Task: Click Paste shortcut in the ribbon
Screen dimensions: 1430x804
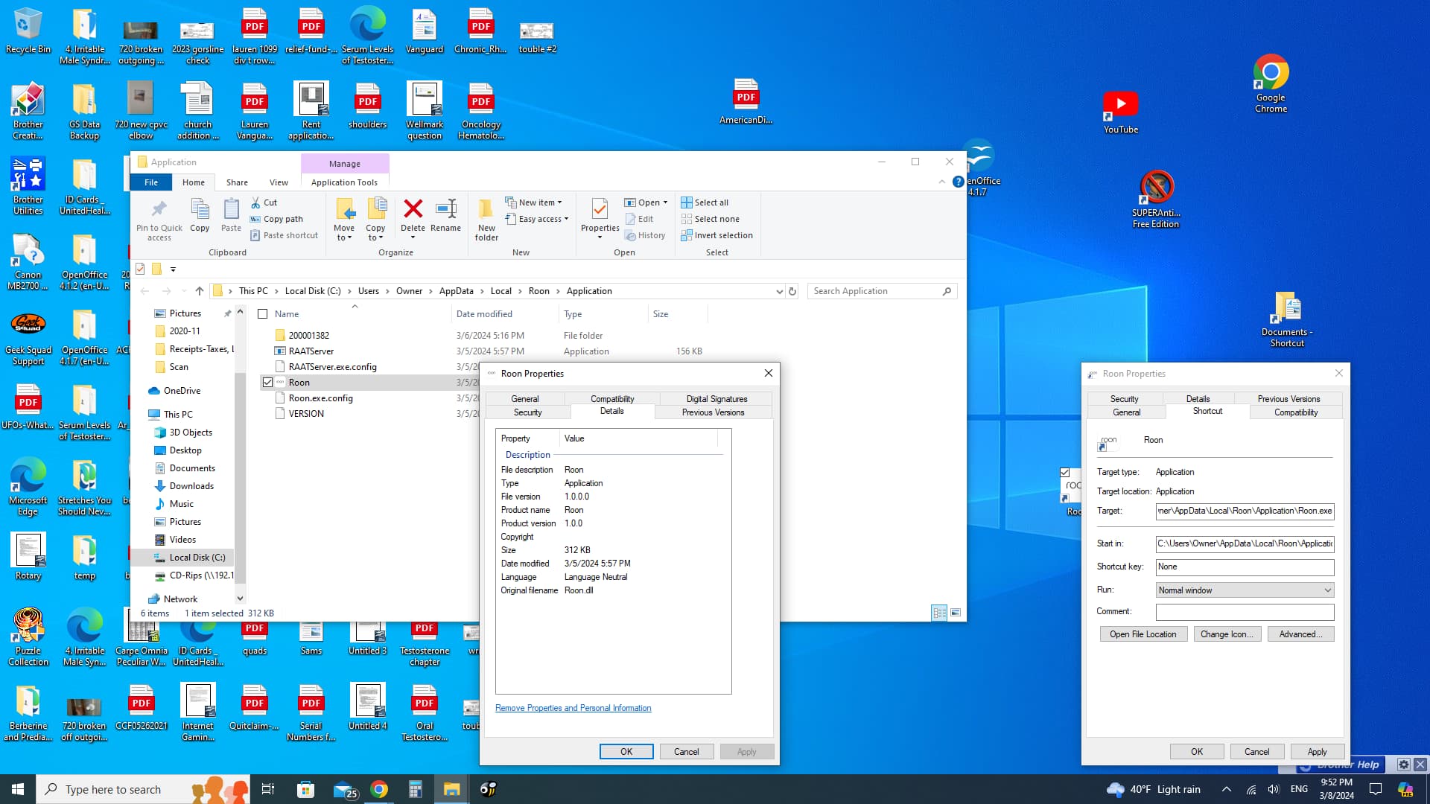Action: pos(284,235)
